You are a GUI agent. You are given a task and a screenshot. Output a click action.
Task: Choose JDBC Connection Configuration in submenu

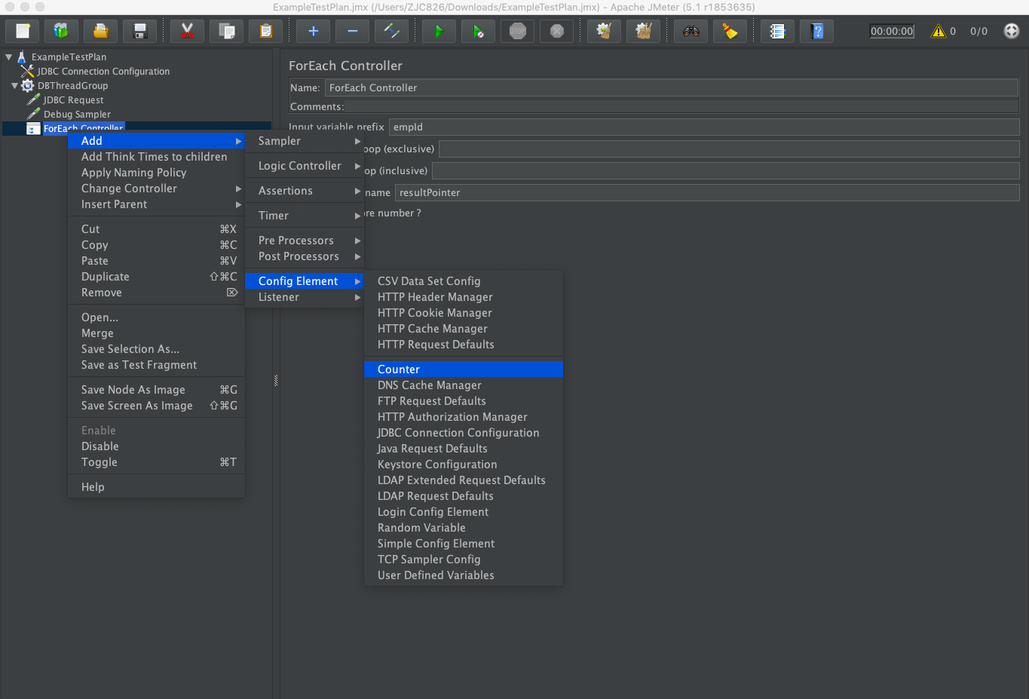(x=464, y=433)
